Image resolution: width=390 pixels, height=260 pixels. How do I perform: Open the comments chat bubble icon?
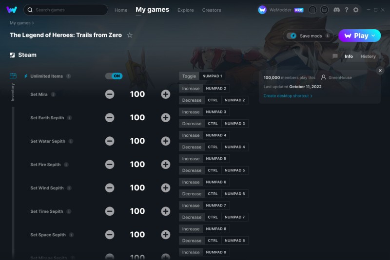[335, 56]
